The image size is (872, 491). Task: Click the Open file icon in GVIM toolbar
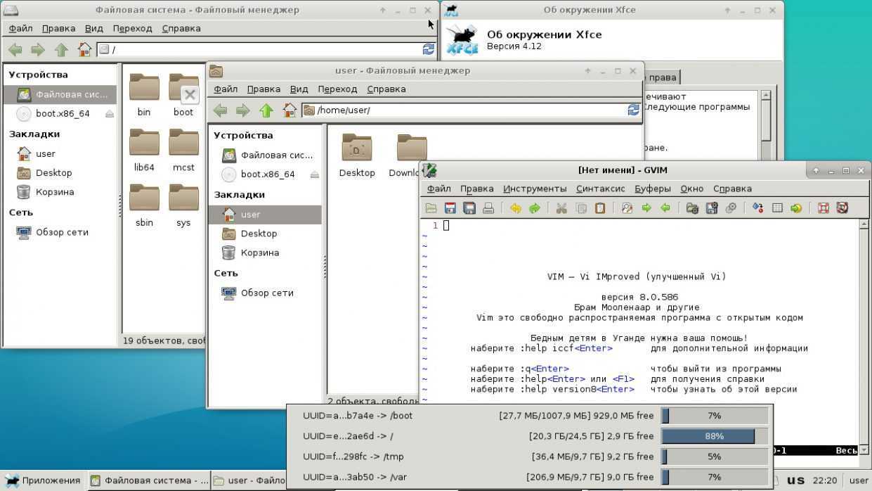pos(431,208)
